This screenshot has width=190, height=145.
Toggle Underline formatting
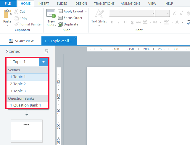point(125,22)
